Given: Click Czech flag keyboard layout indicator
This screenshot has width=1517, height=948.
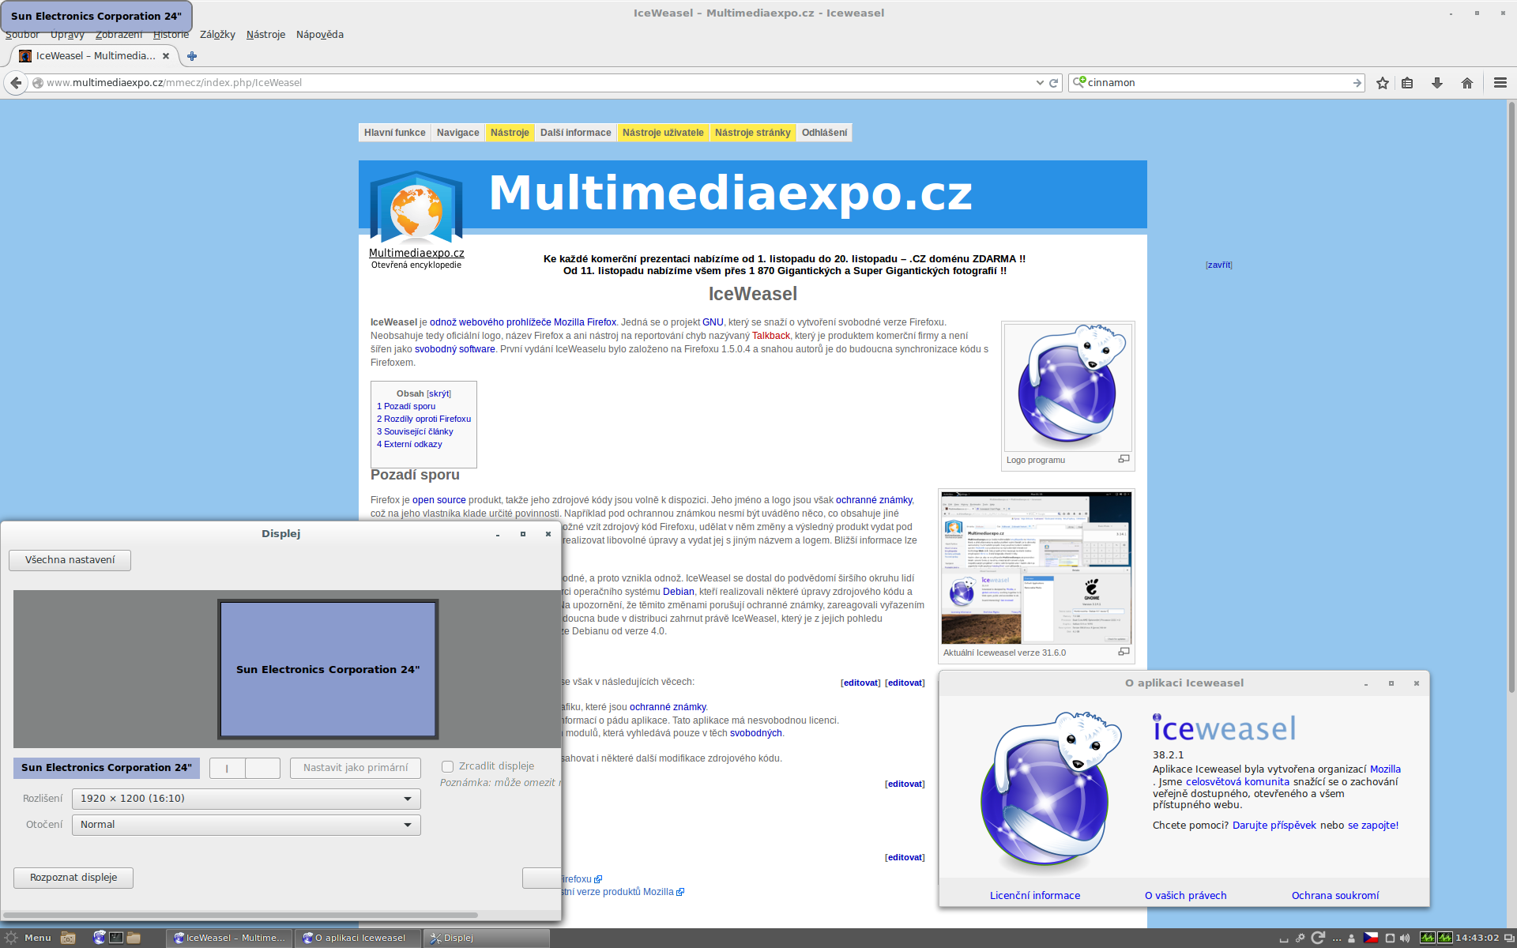Looking at the screenshot, I should [1371, 938].
